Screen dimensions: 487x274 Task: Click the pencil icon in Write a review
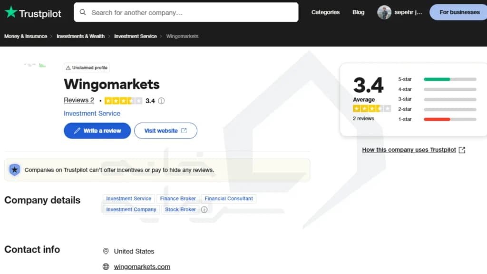(77, 131)
